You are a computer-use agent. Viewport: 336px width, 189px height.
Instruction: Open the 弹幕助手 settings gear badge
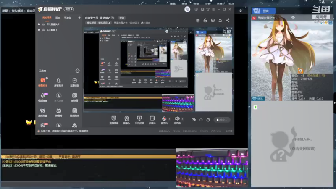(x=47, y=78)
